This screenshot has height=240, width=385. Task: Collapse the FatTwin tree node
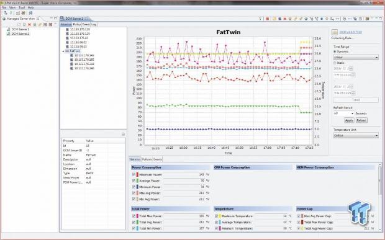tap(63, 51)
